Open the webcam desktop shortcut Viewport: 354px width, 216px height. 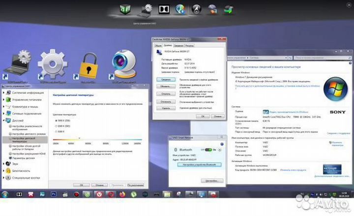[x=124, y=64]
